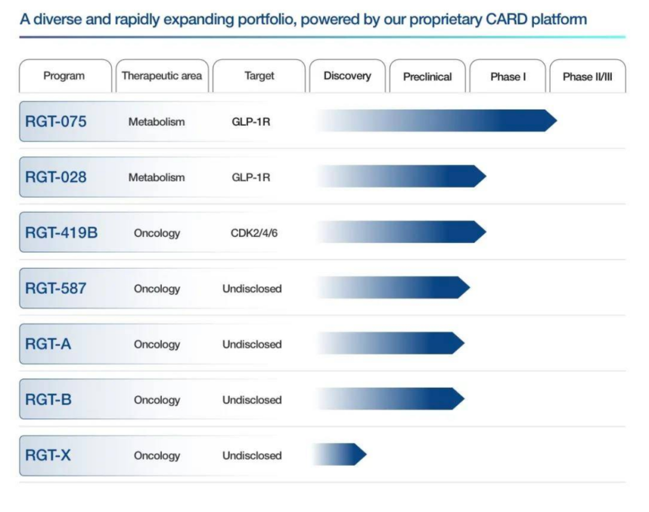Image resolution: width=649 pixels, height=512 pixels.
Task: Switch to the Discovery stage tab
Action: pos(347,76)
